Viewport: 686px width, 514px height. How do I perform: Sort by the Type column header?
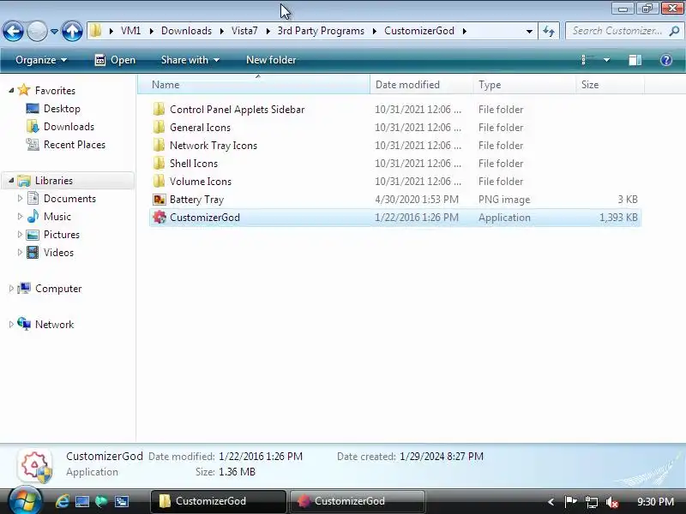(x=524, y=85)
